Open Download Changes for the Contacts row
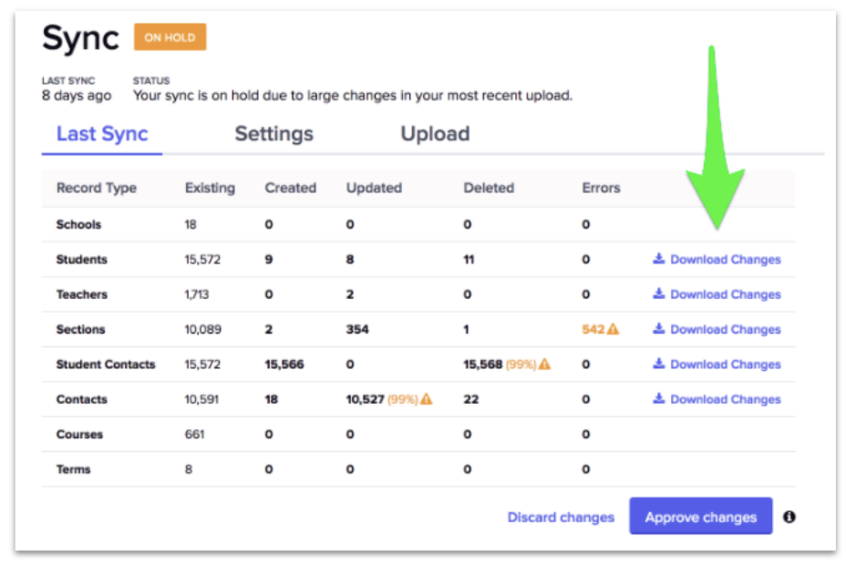 [x=725, y=399]
